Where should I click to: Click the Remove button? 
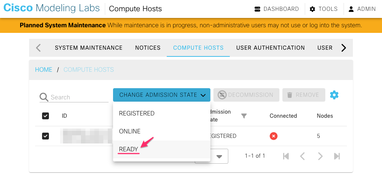pos(304,95)
